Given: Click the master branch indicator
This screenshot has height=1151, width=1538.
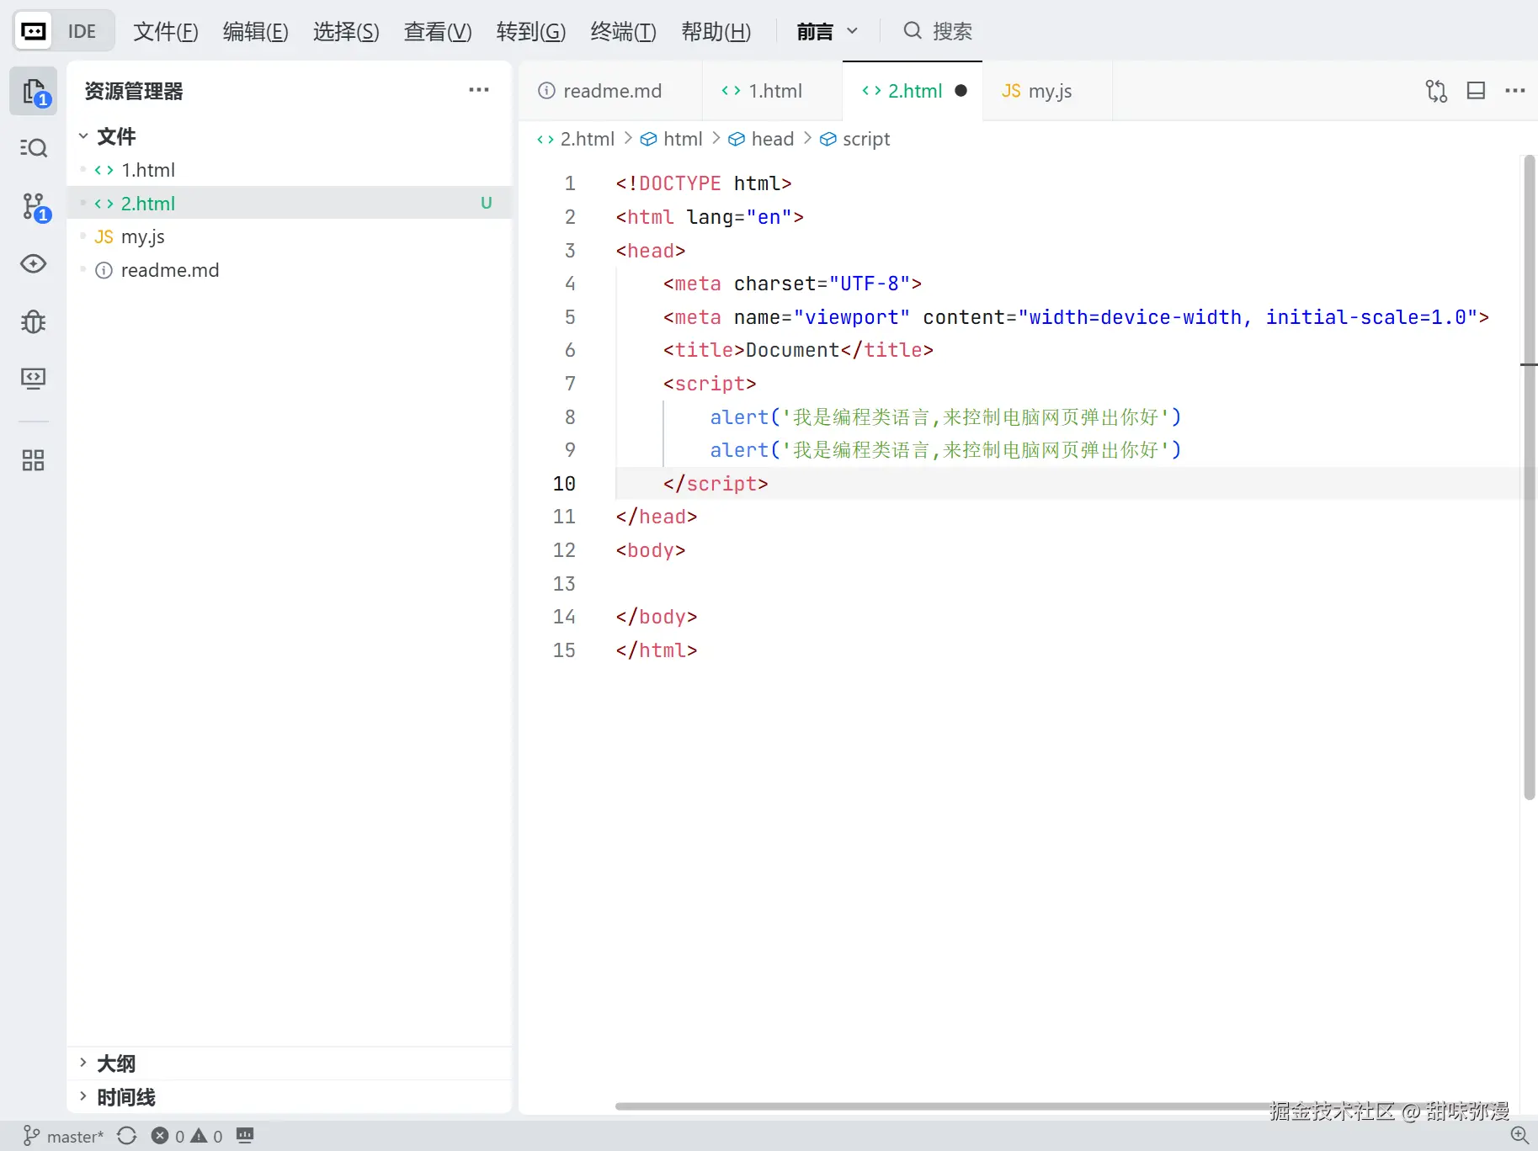Looking at the screenshot, I should tap(63, 1136).
